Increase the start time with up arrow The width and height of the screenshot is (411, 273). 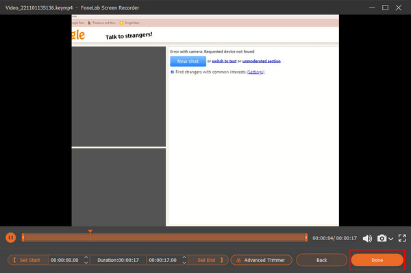[x=86, y=257]
